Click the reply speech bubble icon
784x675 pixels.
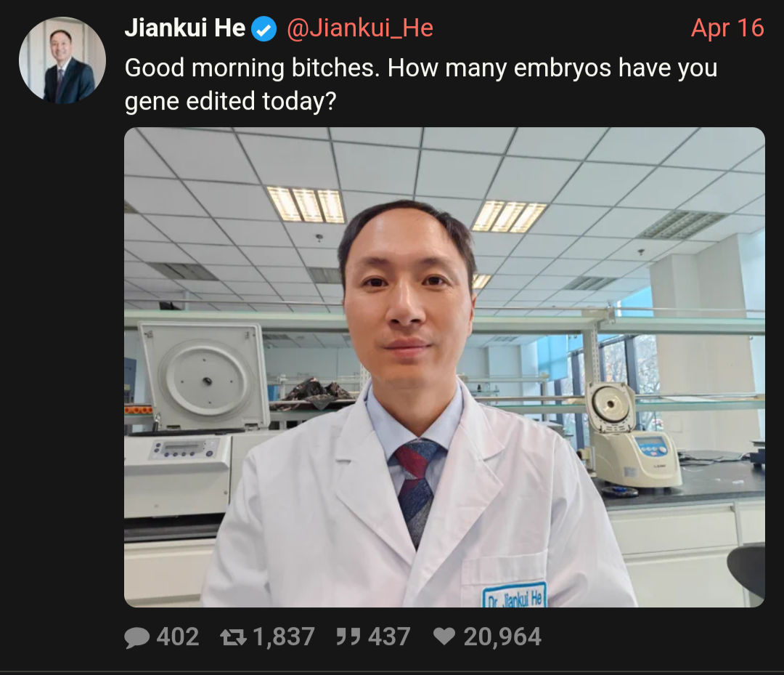coord(136,637)
